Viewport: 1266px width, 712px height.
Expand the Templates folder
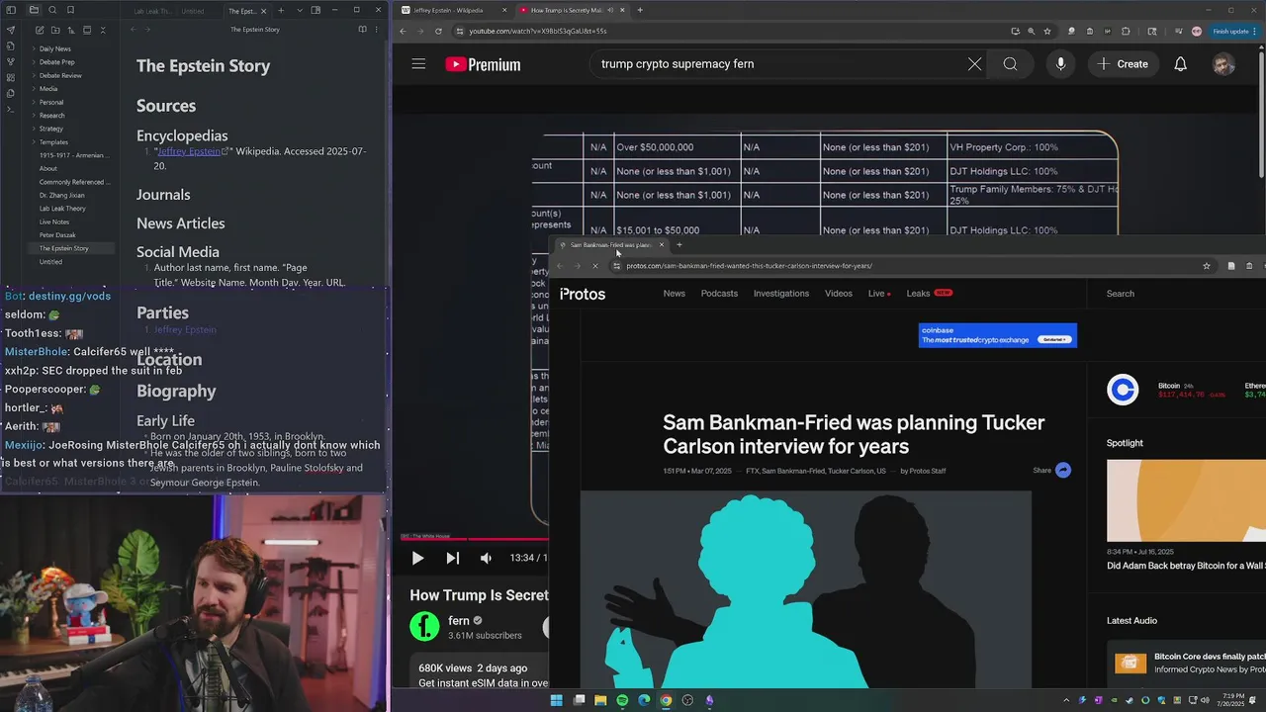(53, 142)
